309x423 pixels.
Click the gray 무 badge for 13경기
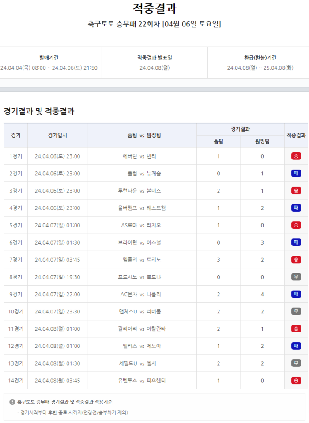[x=296, y=363]
